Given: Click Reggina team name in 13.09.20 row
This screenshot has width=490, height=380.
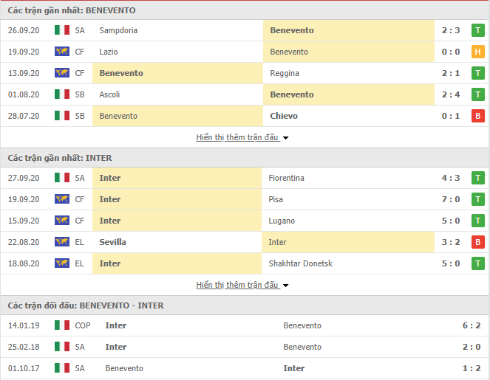Looking at the screenshot, I should [x=285, y=73].
